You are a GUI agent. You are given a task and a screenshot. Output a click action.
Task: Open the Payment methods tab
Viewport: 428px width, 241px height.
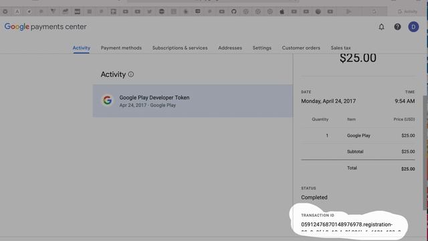[x=121, y=48]
